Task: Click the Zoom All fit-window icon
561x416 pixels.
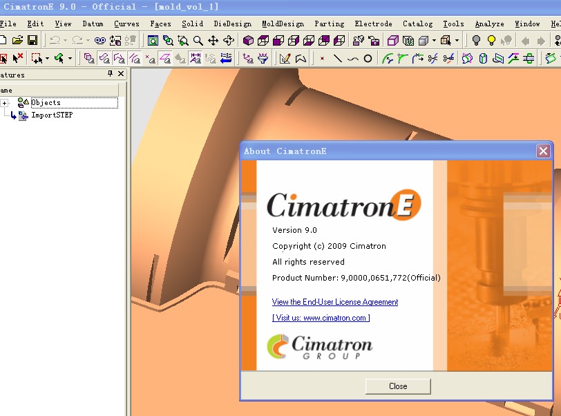Action: click(153, 41)
